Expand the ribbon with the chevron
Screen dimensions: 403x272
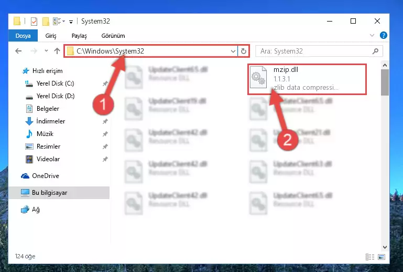click(x=372, y=35)
